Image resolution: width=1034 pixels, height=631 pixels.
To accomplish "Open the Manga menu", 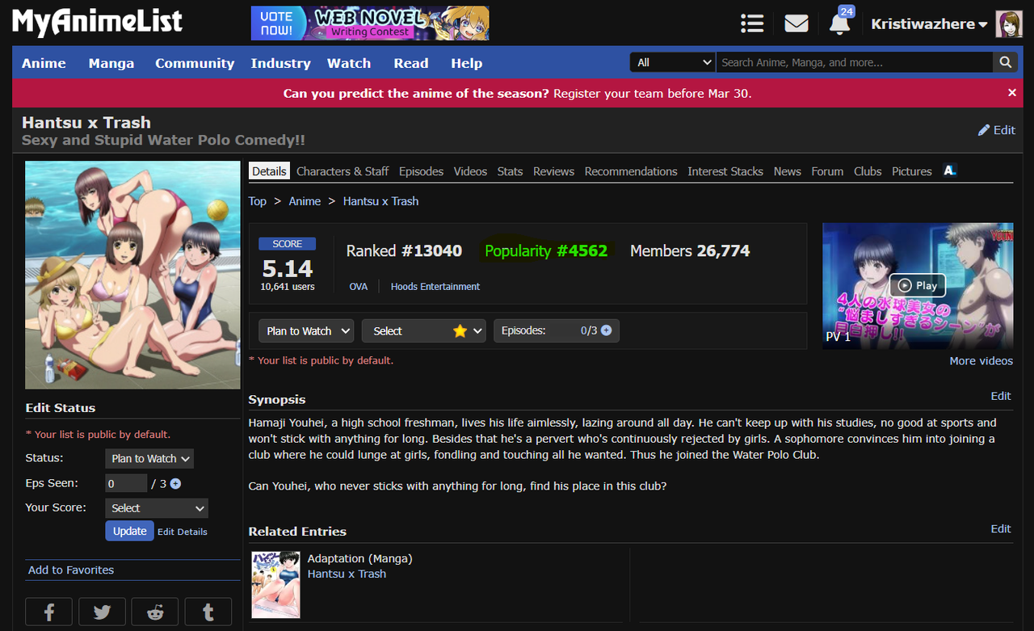I will click(x=111, y=63).
